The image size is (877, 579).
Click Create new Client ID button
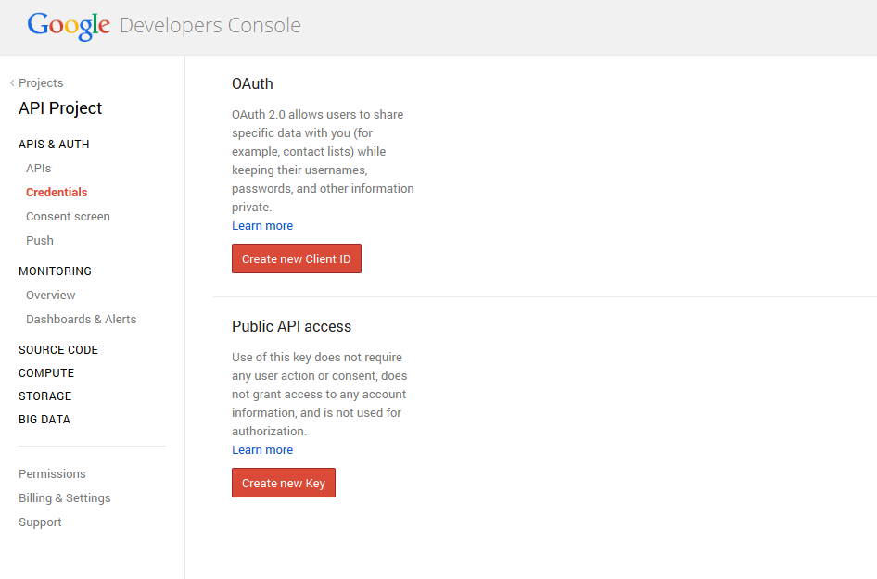click(296, 259)
